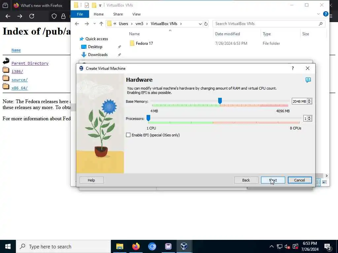Click the Back button in wizard
Image resolution: width=338 pixels, height=253 pixels.
246,180
